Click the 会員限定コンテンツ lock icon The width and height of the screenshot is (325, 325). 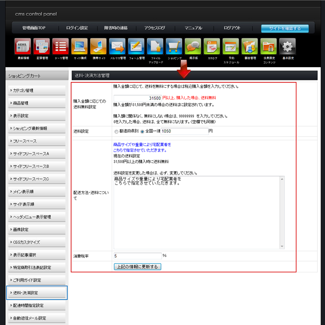pos(269,47)
